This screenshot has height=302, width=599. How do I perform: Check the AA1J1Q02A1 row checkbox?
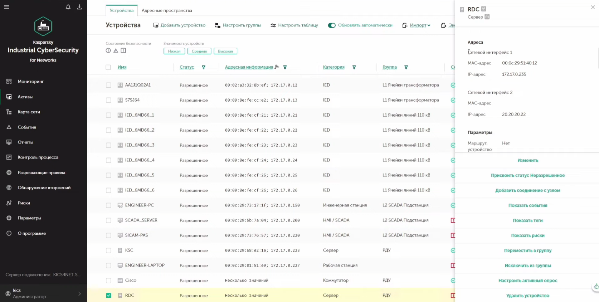click(108, 85)
